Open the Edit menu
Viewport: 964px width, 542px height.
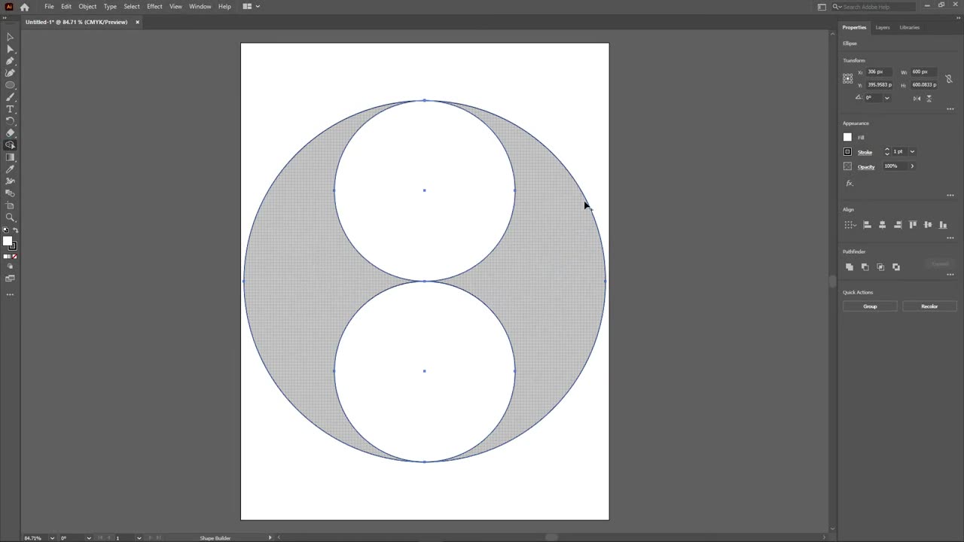point(66,7)
